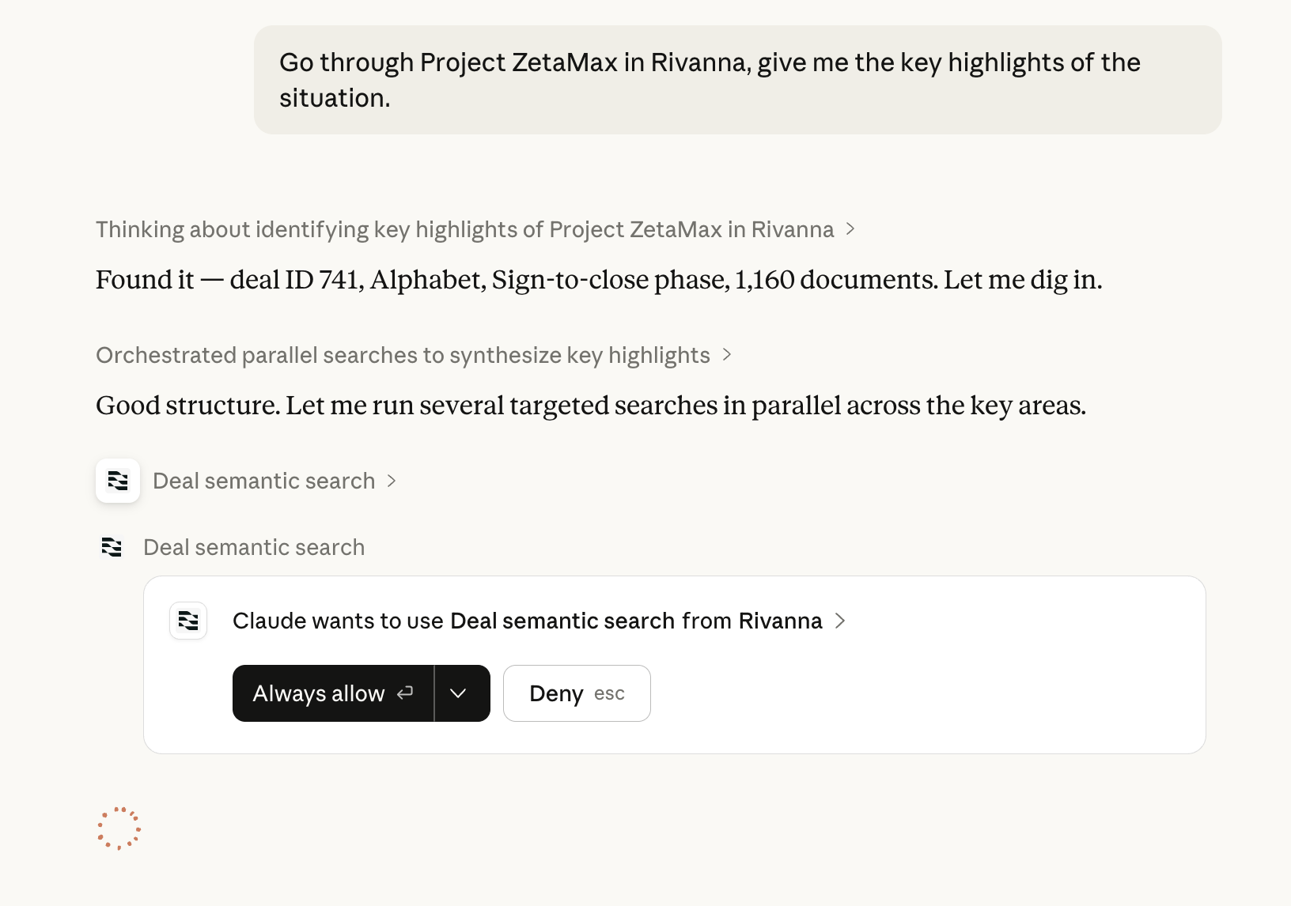
Task: Click the Rivanna icon in the permission card
Action: tap(188, 621)
